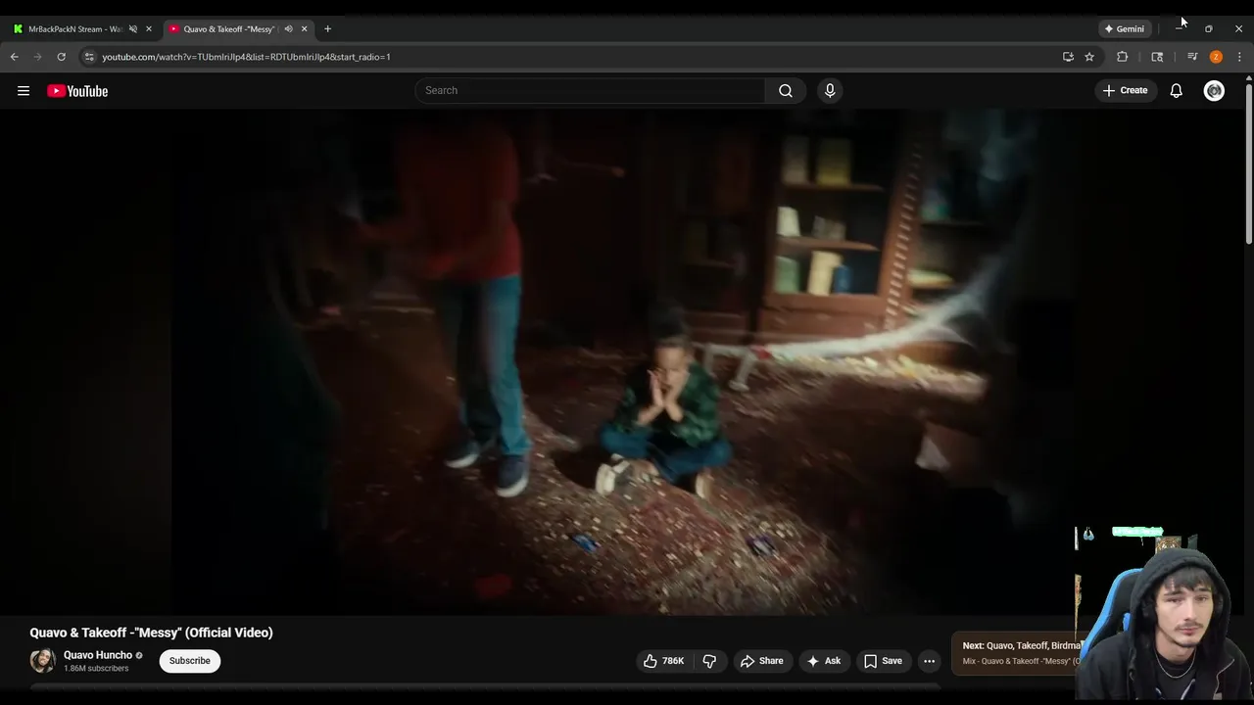Start voice search with the microphone icon
The image size is (1254, 705).
[x=830, y=91]
